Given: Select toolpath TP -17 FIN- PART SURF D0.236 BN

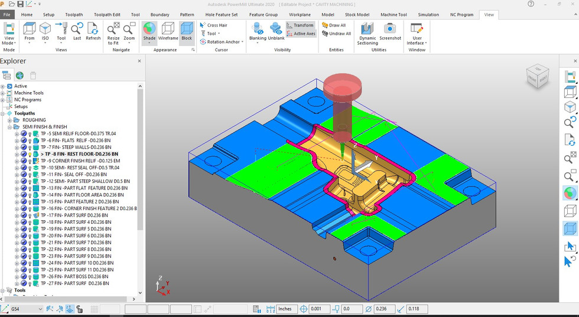Looking at the screenshot, I should click(74, 215).
